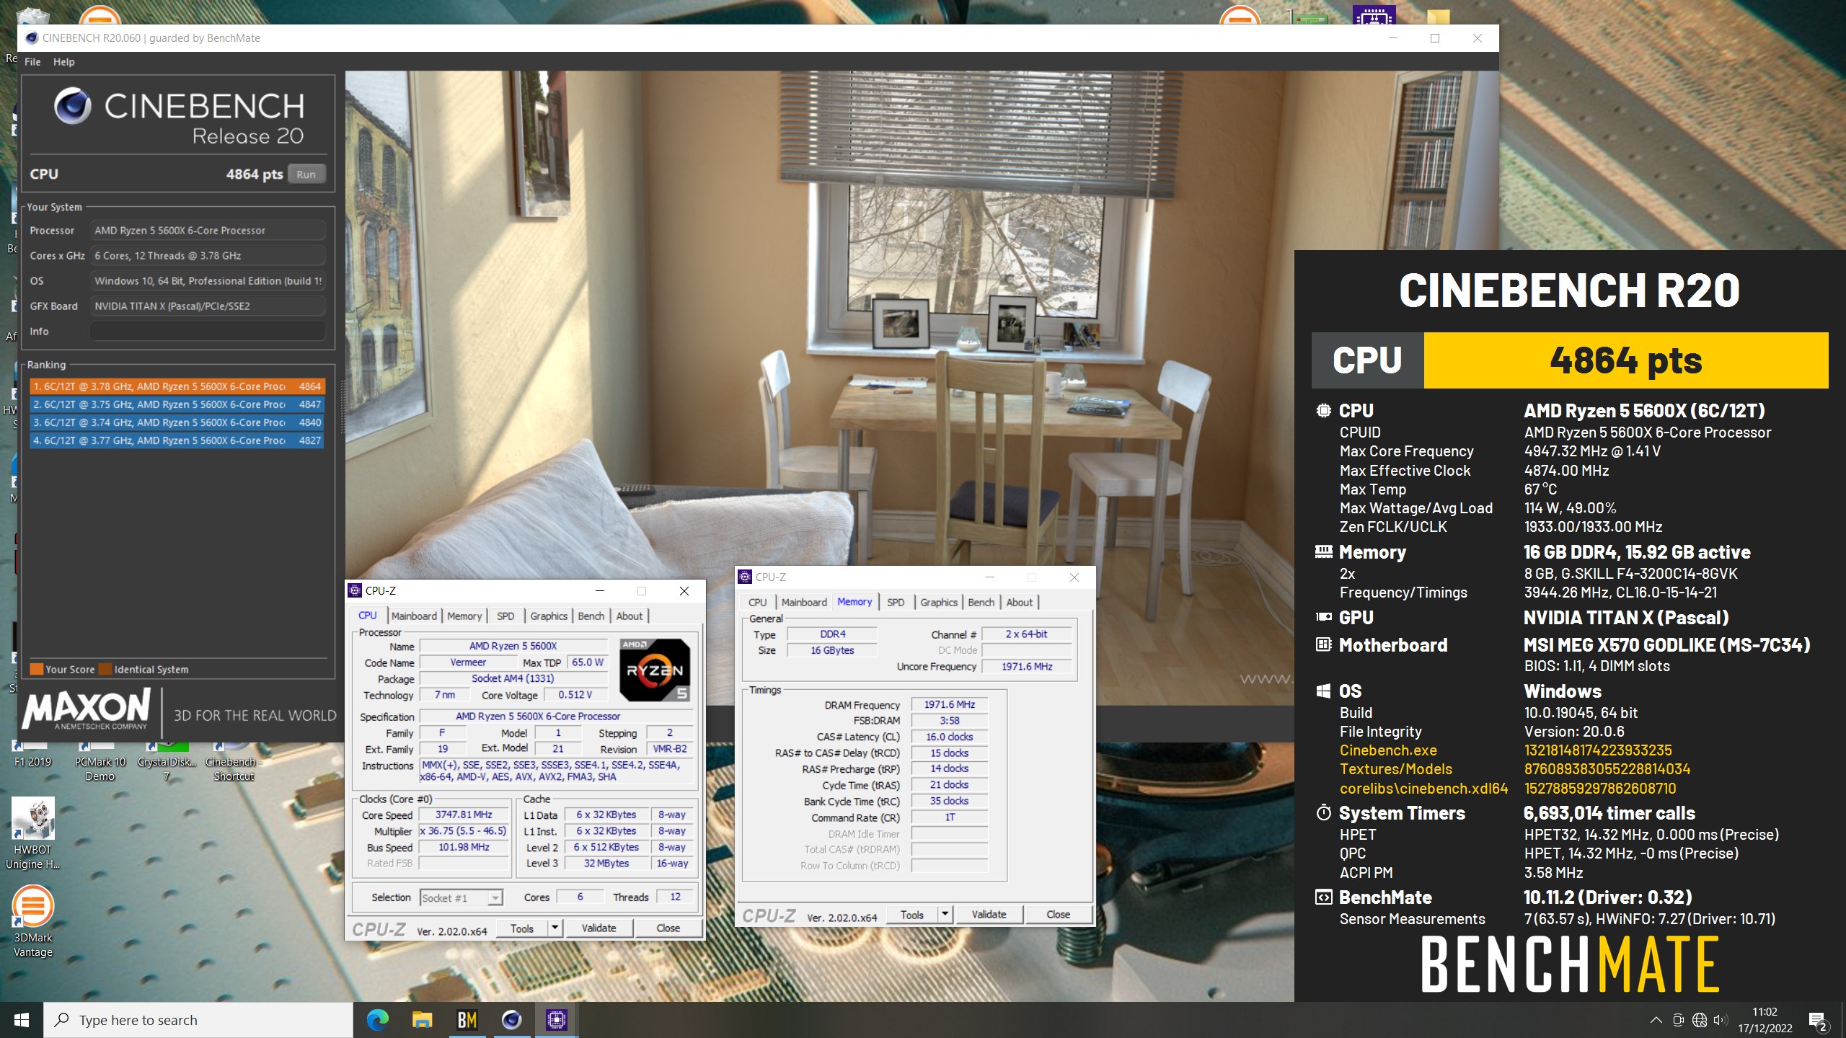The image size is (1846, 1038).
Task: Select ranking entry 3 with score 4840
Action: (177, 422)
